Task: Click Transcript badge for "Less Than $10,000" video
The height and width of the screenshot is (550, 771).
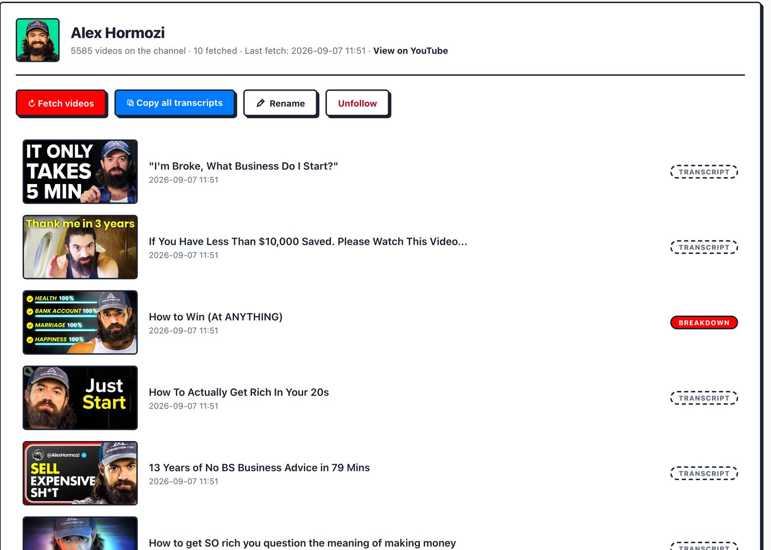Action: [704, 247]
